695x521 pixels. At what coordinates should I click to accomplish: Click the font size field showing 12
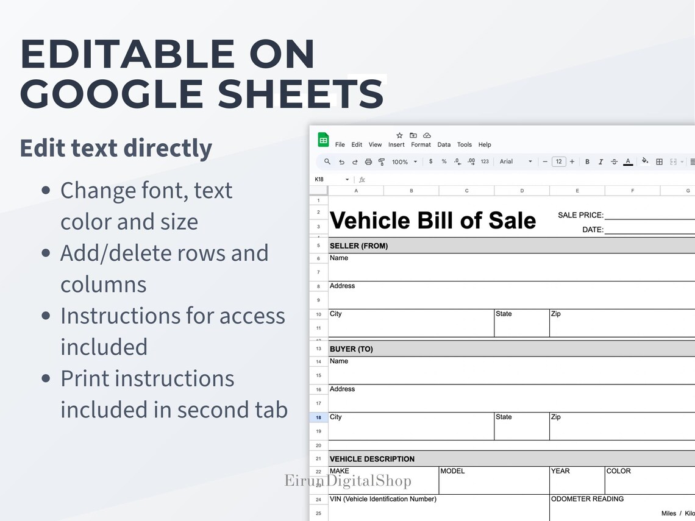(x=558, y=161)
